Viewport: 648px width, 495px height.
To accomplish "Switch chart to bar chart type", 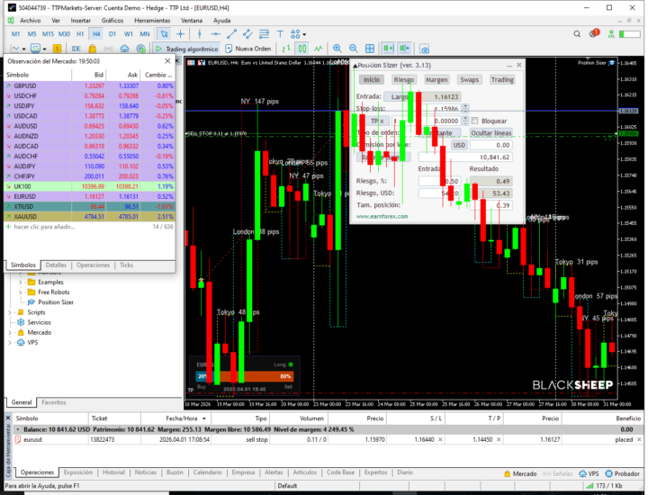I will pos(286,49).
